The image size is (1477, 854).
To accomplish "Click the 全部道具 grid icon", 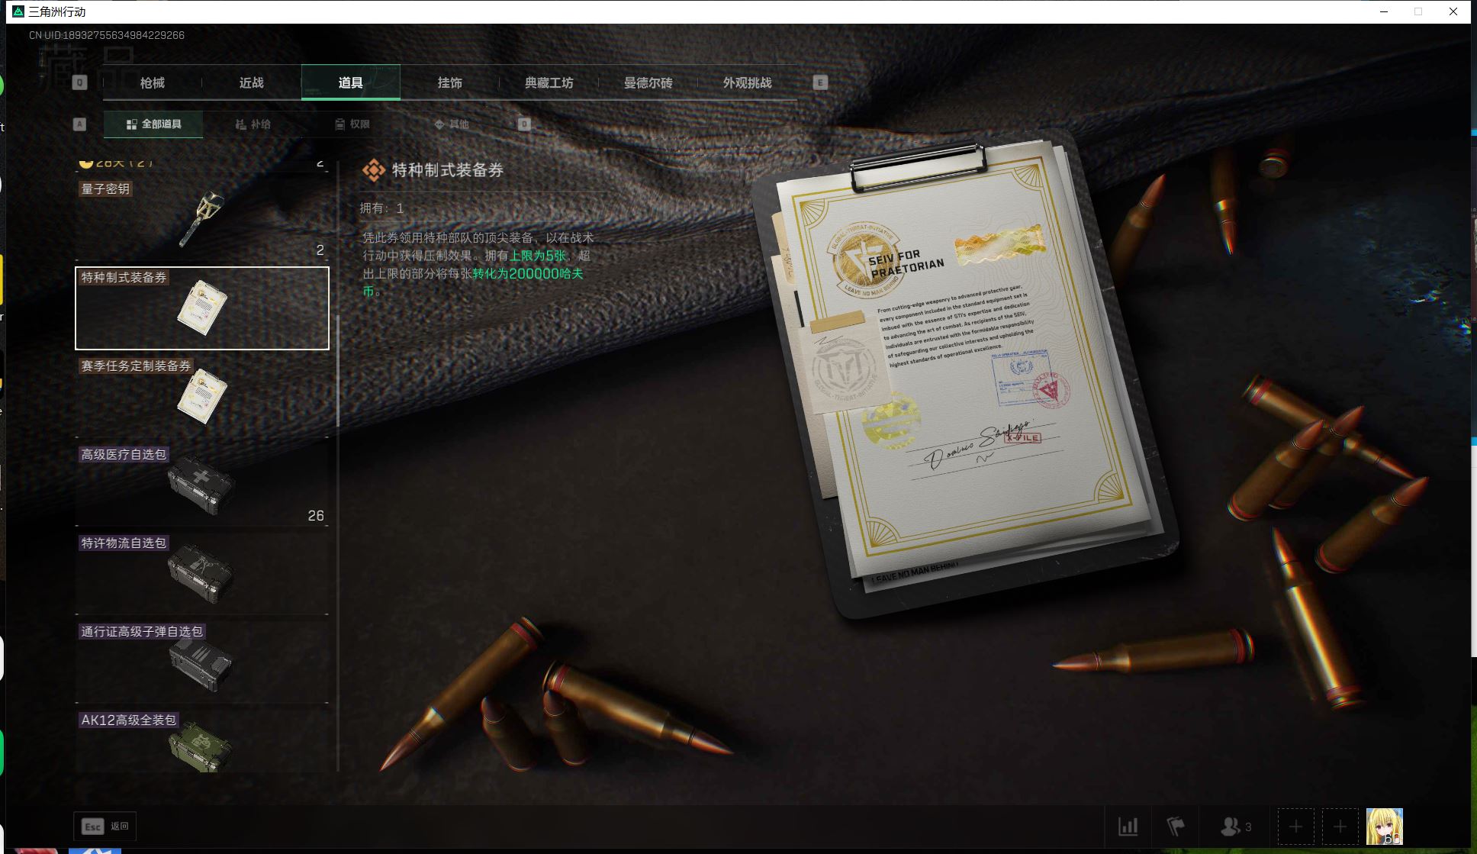I will pyautogui.click(x=130, y=124).
